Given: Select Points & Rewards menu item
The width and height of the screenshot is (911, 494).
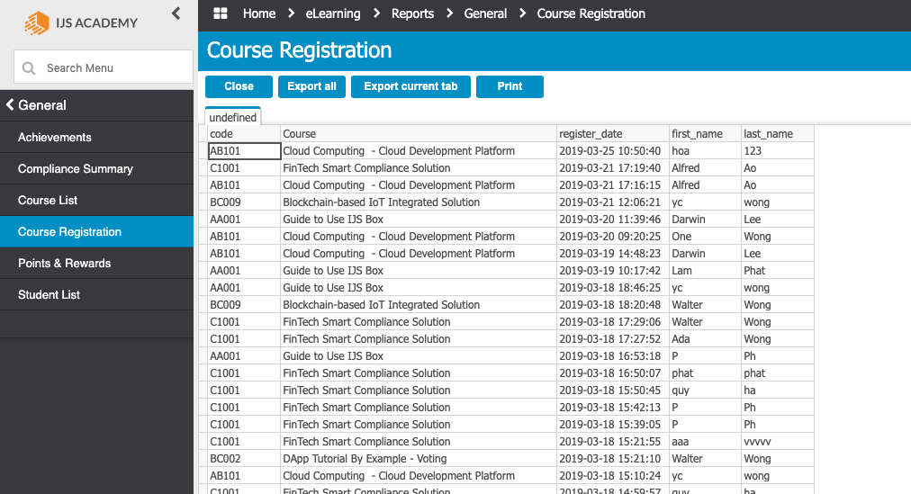Looking at the screenshot, I should click(65, 264).
